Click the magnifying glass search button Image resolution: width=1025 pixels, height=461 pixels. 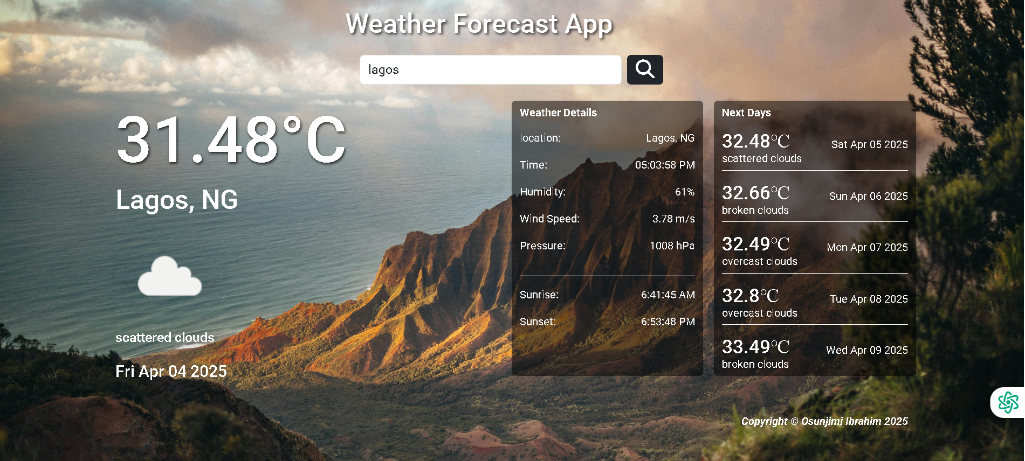(x=644, y=70)
